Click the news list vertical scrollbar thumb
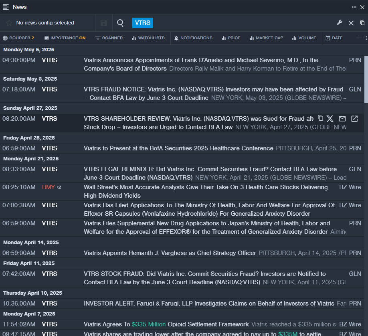Screen dimensions: 368x336 pos(366,79)
